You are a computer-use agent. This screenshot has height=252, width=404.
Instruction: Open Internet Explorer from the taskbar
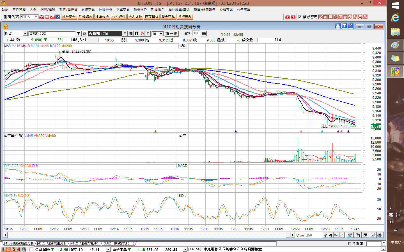click(x=395, y=18)
